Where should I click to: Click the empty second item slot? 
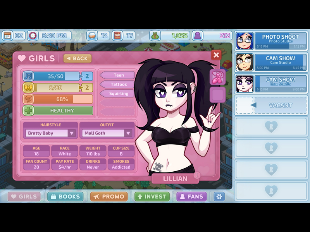tap(217, 95)
